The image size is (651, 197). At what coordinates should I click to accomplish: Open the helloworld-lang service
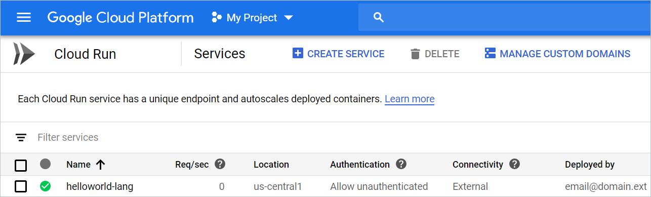tap(100, 186)
